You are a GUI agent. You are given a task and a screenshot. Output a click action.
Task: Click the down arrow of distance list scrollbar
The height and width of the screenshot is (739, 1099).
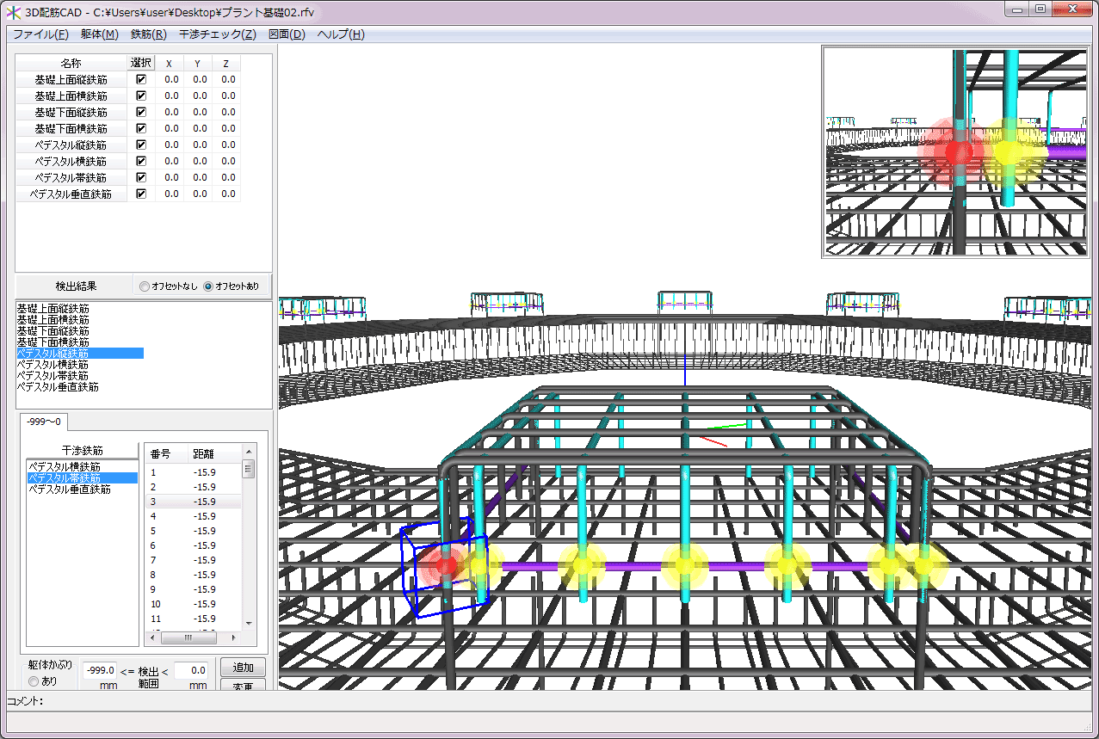click(x=249, y=623)
